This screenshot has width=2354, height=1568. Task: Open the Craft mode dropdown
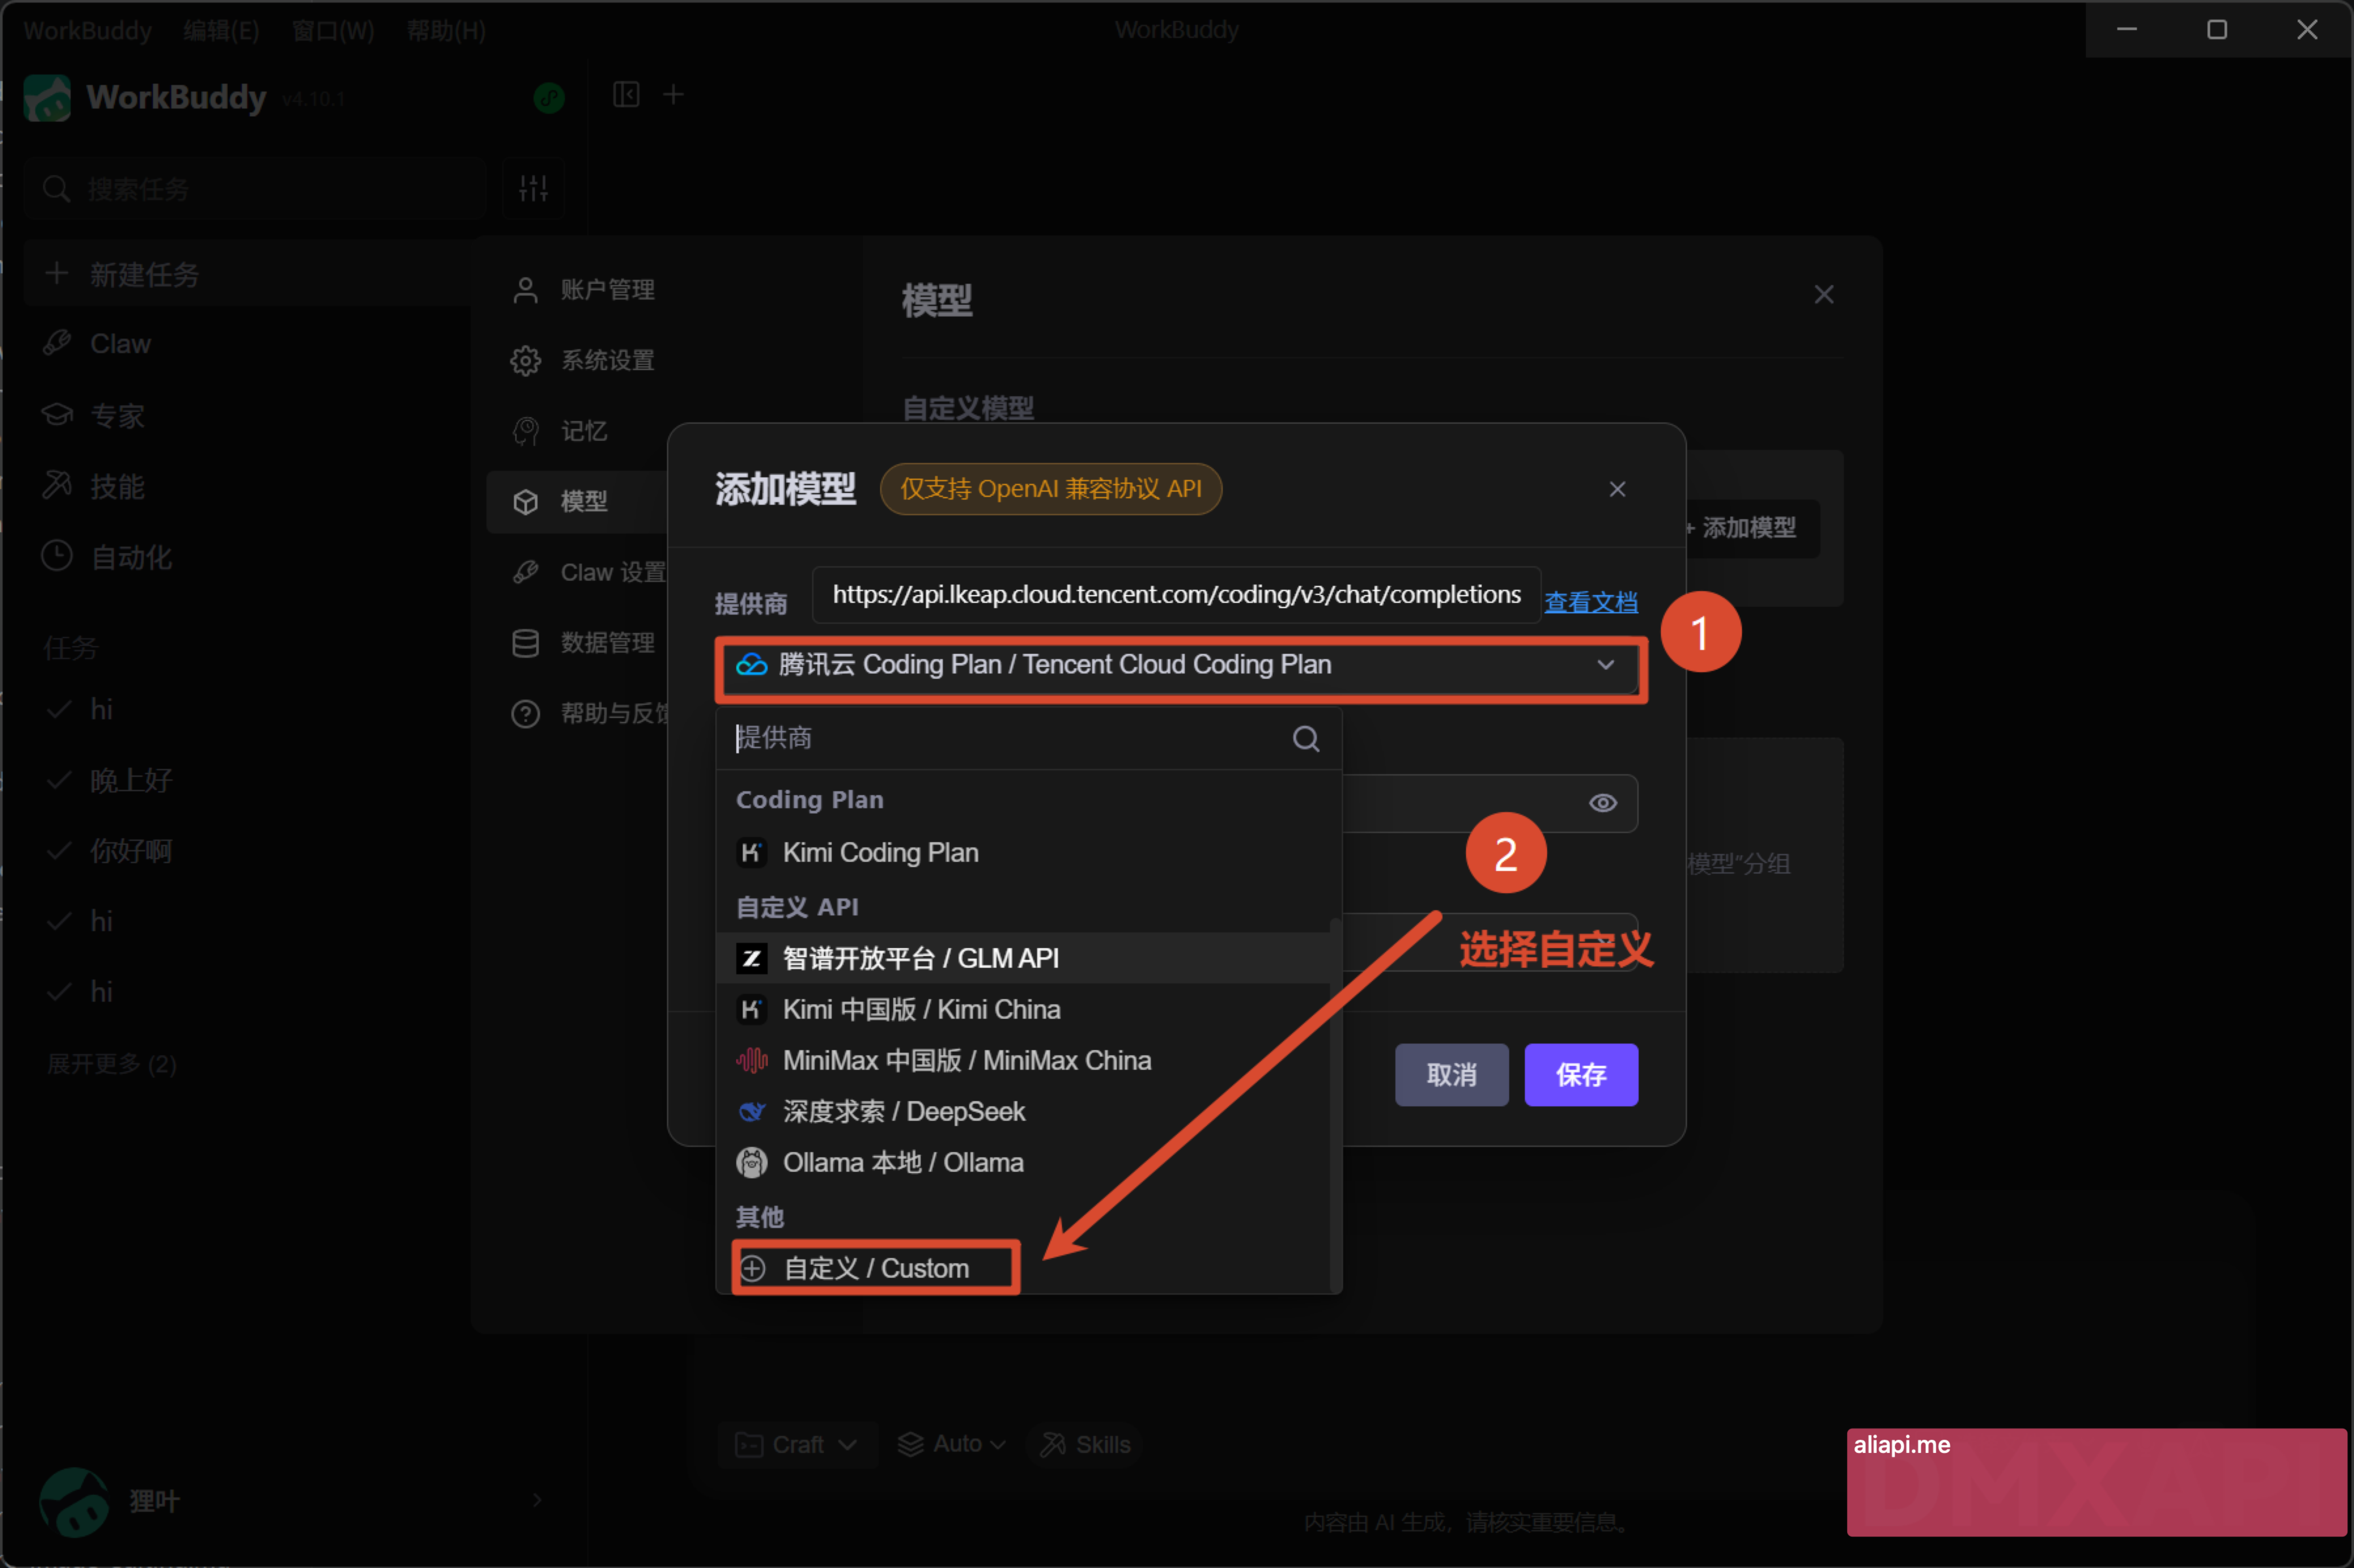click(x=797, y=1445)
